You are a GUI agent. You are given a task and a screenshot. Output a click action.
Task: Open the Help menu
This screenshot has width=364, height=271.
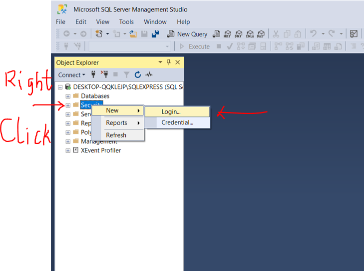pyautogui.click(x=183, y=22)
